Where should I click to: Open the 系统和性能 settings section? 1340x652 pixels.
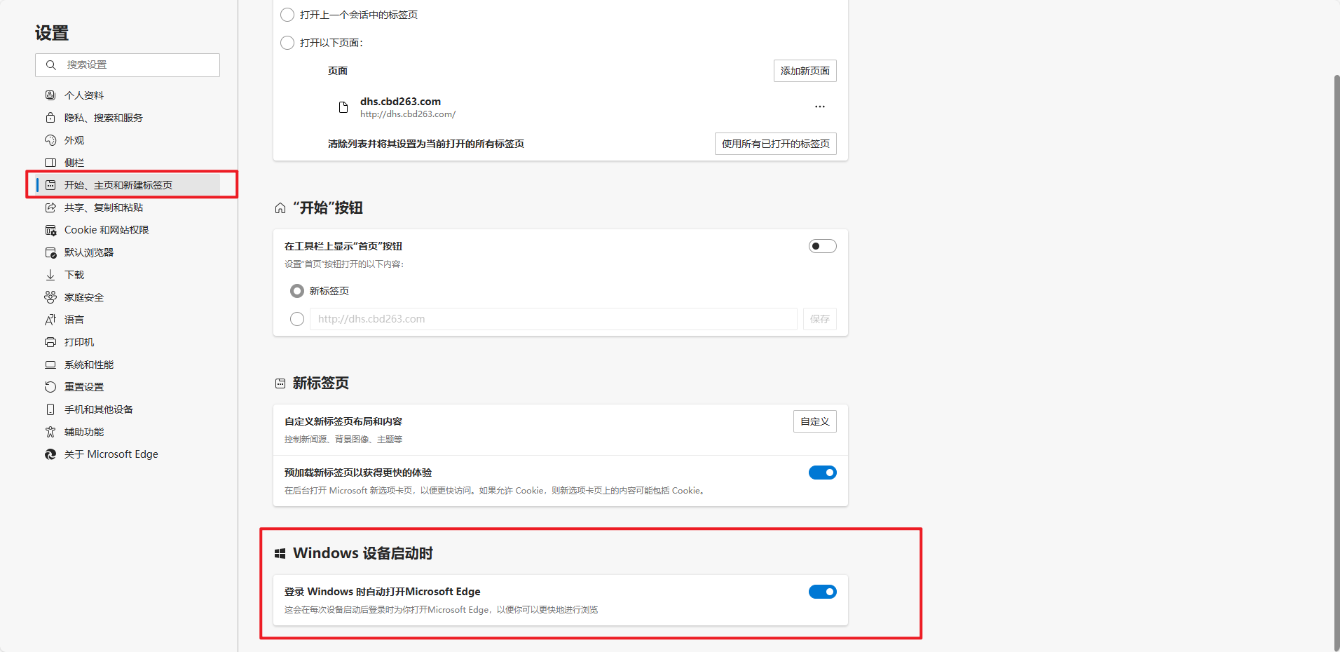point(88,364)
